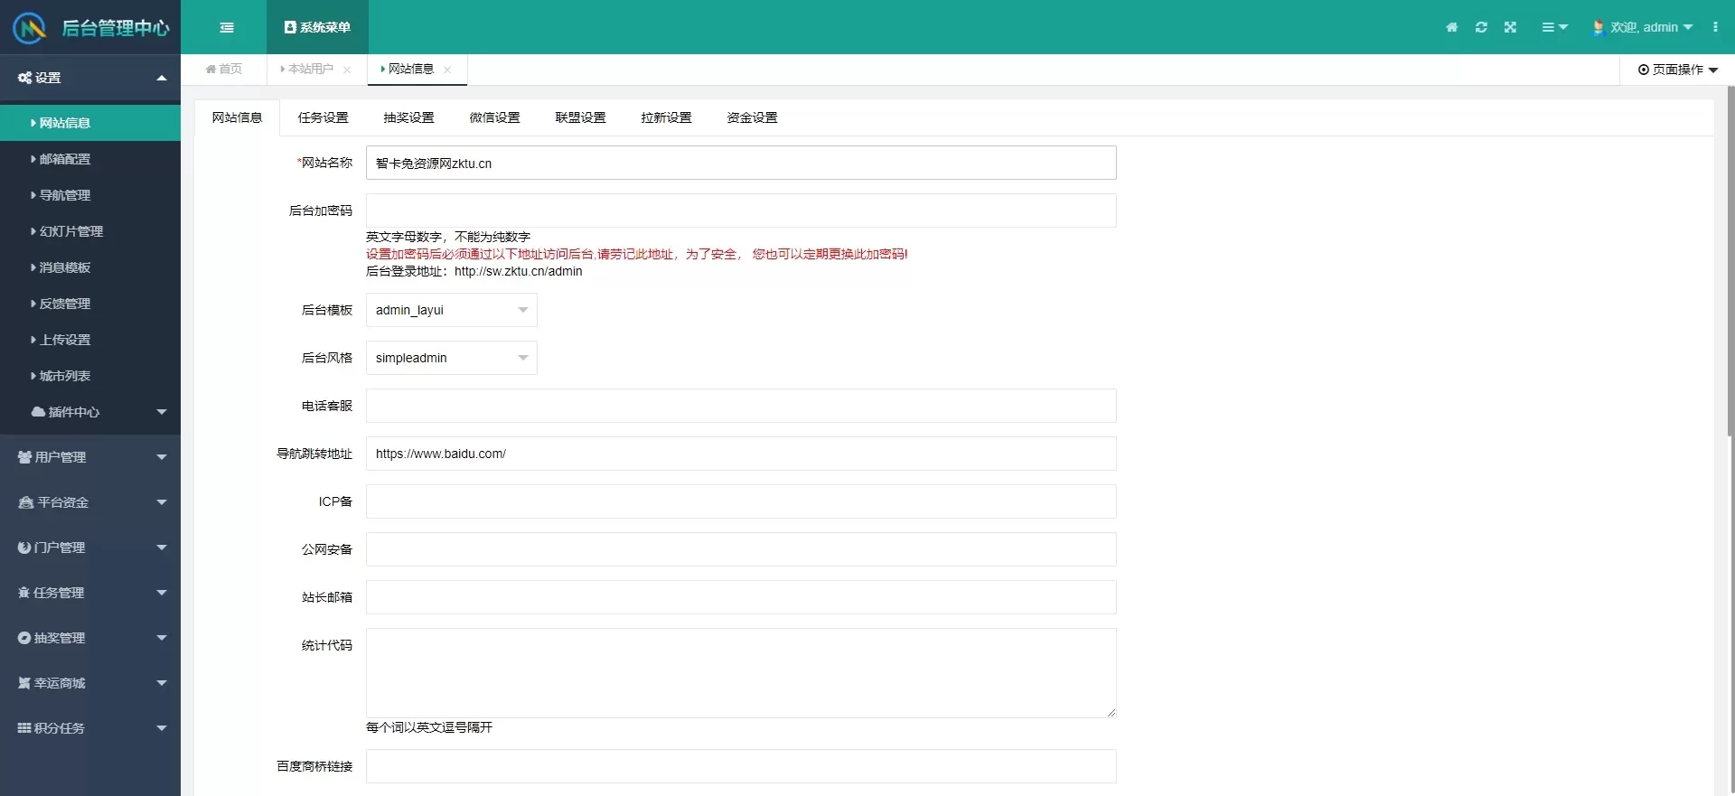Open the 后台模板 admin_layui dropdown
Screen dimensions: 1735x796
(451, 310)
